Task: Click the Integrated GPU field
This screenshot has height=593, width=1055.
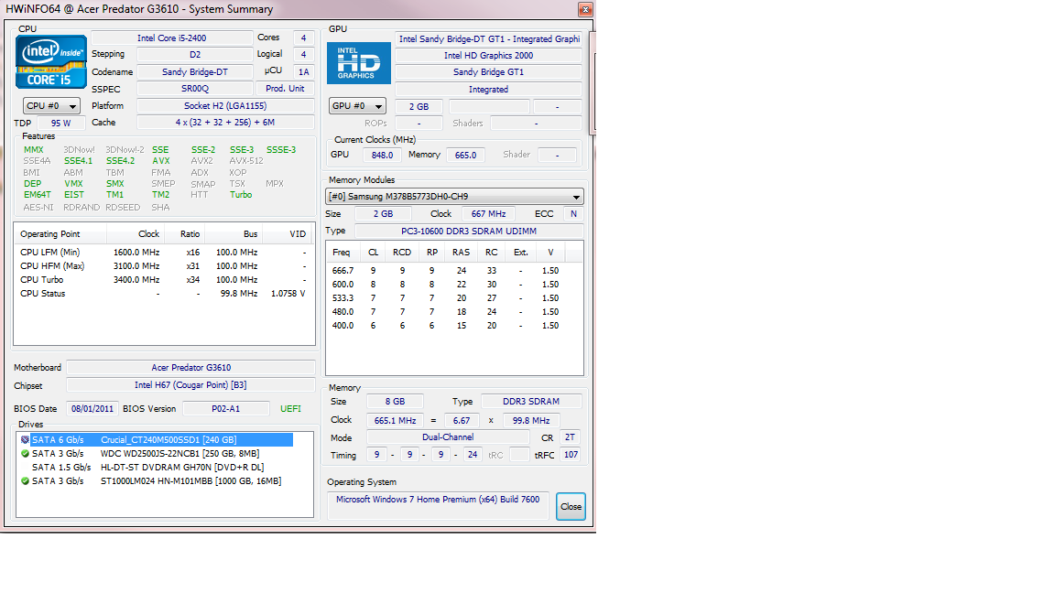Action: coord(488,90)
